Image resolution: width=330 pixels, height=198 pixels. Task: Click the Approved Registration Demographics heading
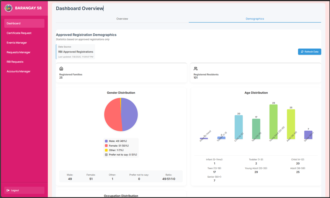click(x=86, y=35)
